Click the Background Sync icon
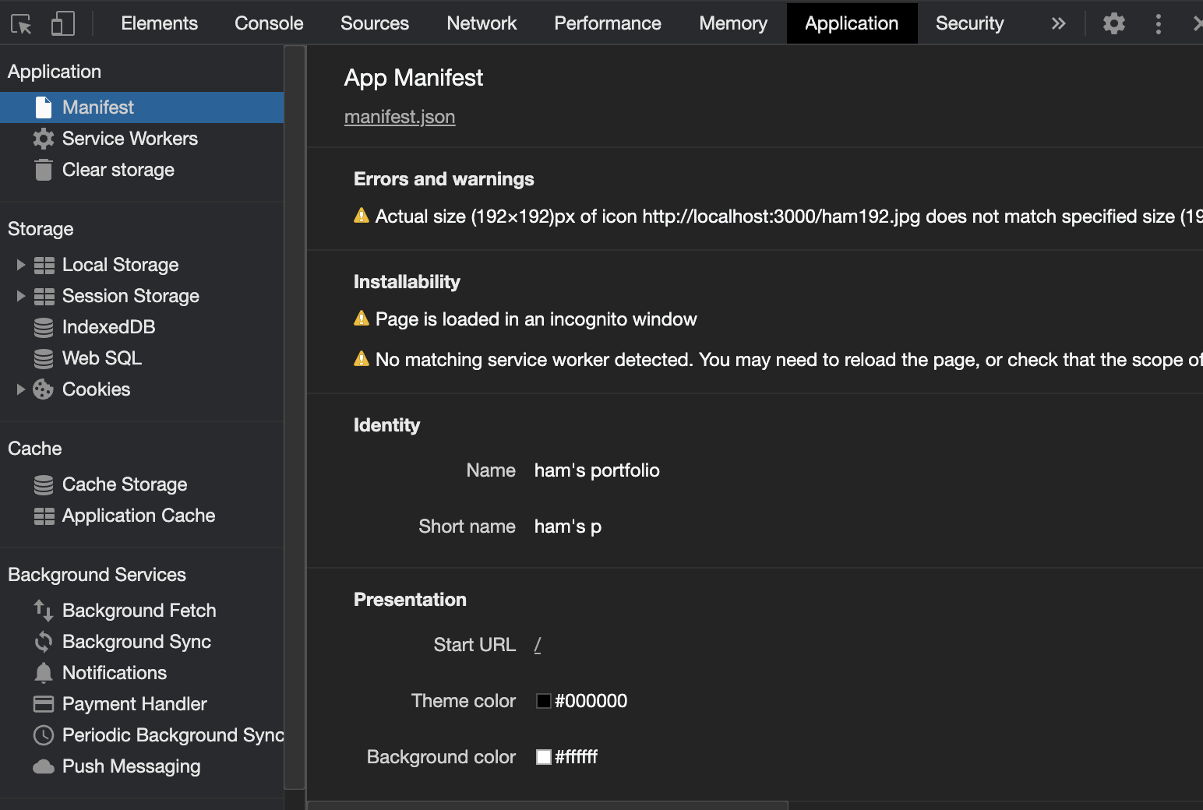This screenshot has height=810, width=1203. tap(44, 642)
